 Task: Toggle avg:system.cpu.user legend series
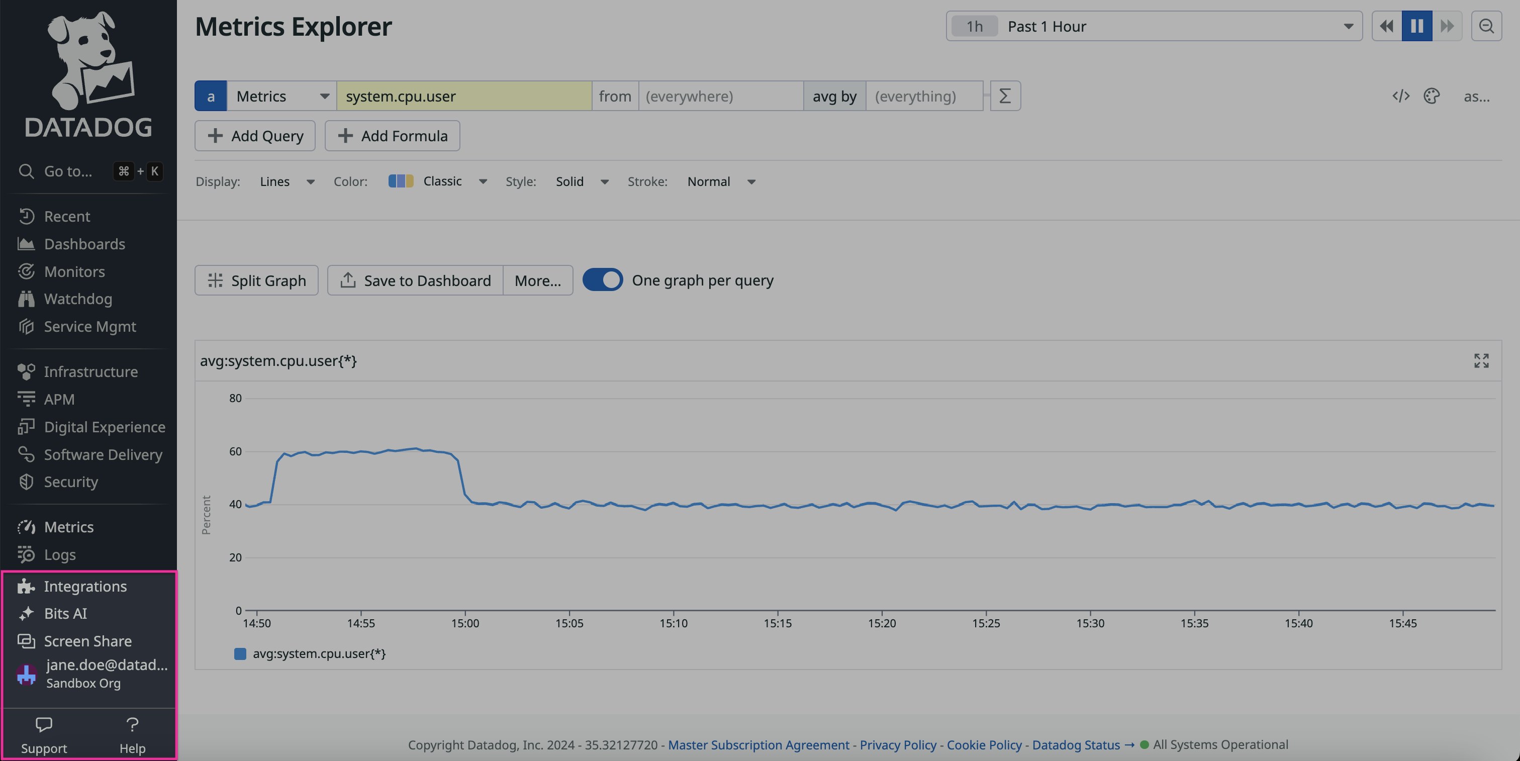(x=319, y=653)
